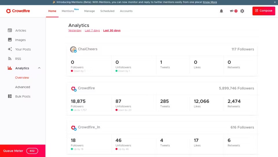Open Articles from the sidebar
This screenshot has height=157, width=278.
click(x=20, y=30)
